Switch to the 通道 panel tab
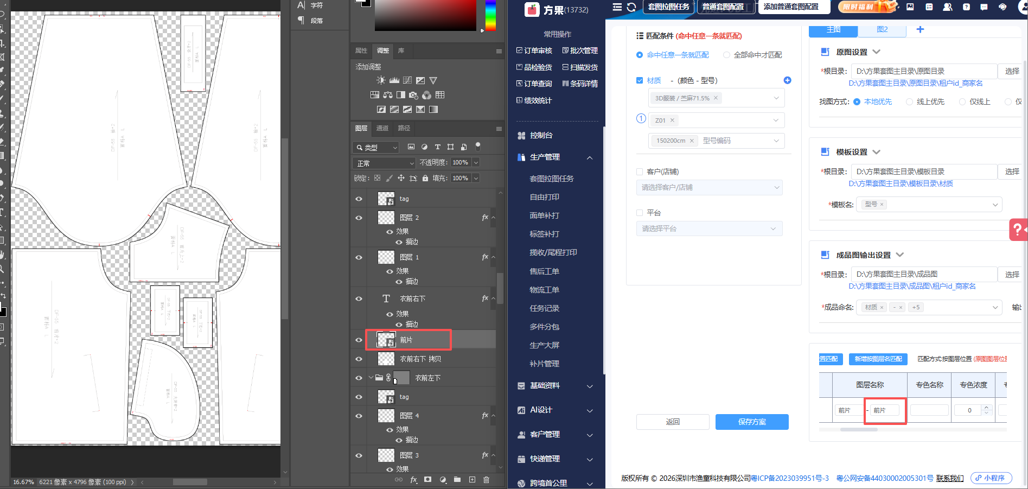The width and height of the screenshot is (1028, 489). tap(382, 128)
